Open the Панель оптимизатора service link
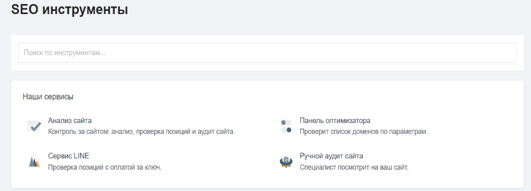The image size is (531, 191). pyautogui.click(x=335, y=120)
